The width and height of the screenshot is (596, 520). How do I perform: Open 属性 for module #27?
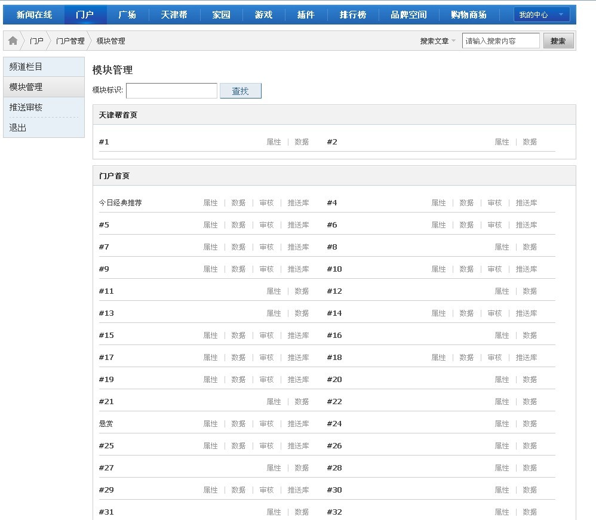(274, 467)
